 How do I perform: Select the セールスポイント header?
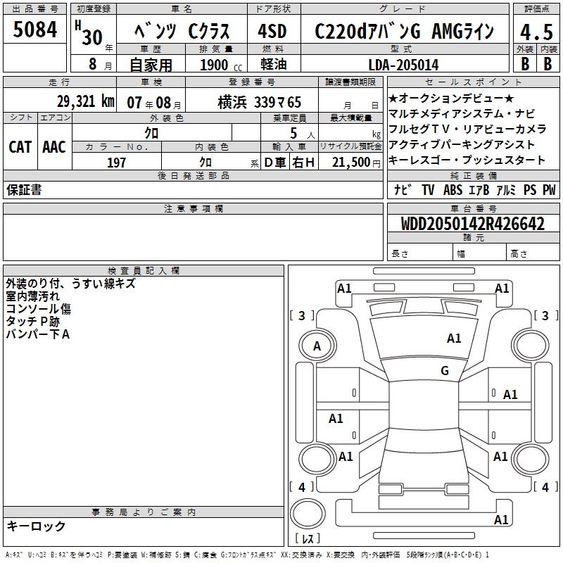click(473, 82)
